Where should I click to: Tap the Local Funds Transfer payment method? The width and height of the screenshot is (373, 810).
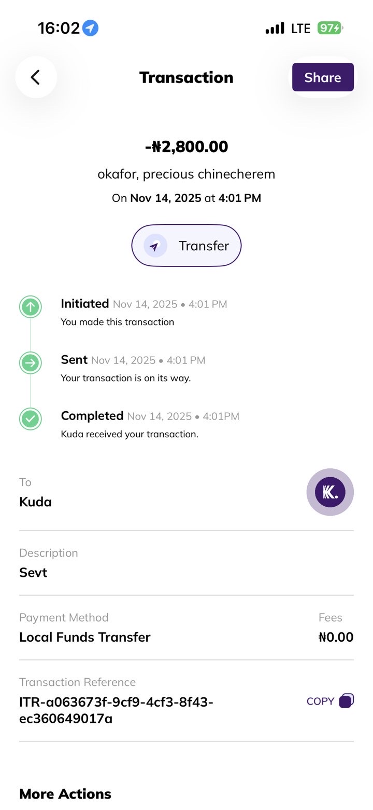(x=84, y=637)
